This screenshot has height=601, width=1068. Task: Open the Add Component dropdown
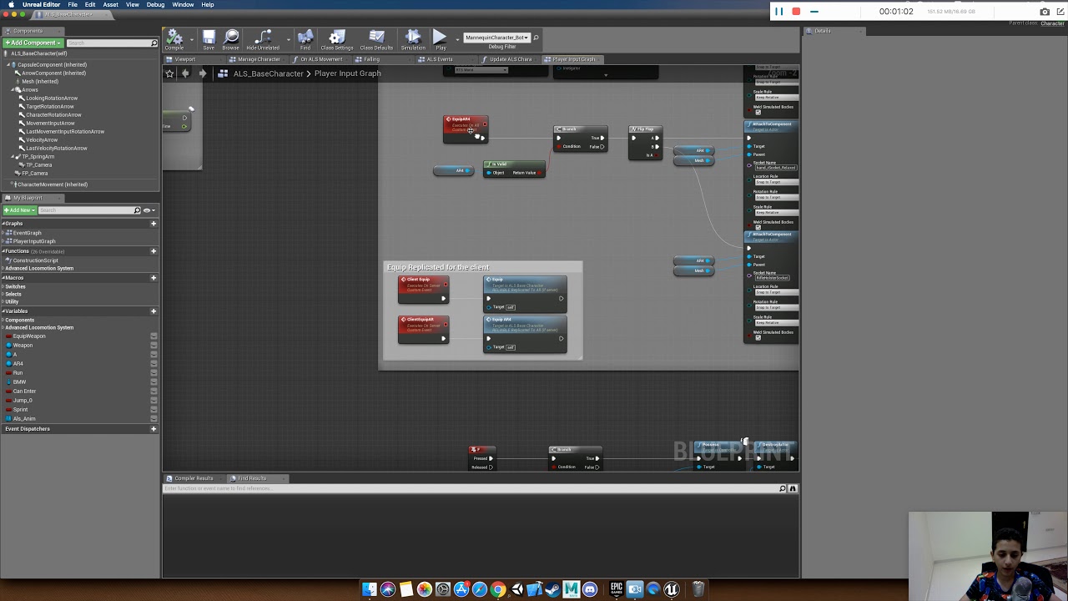point(33,43)
